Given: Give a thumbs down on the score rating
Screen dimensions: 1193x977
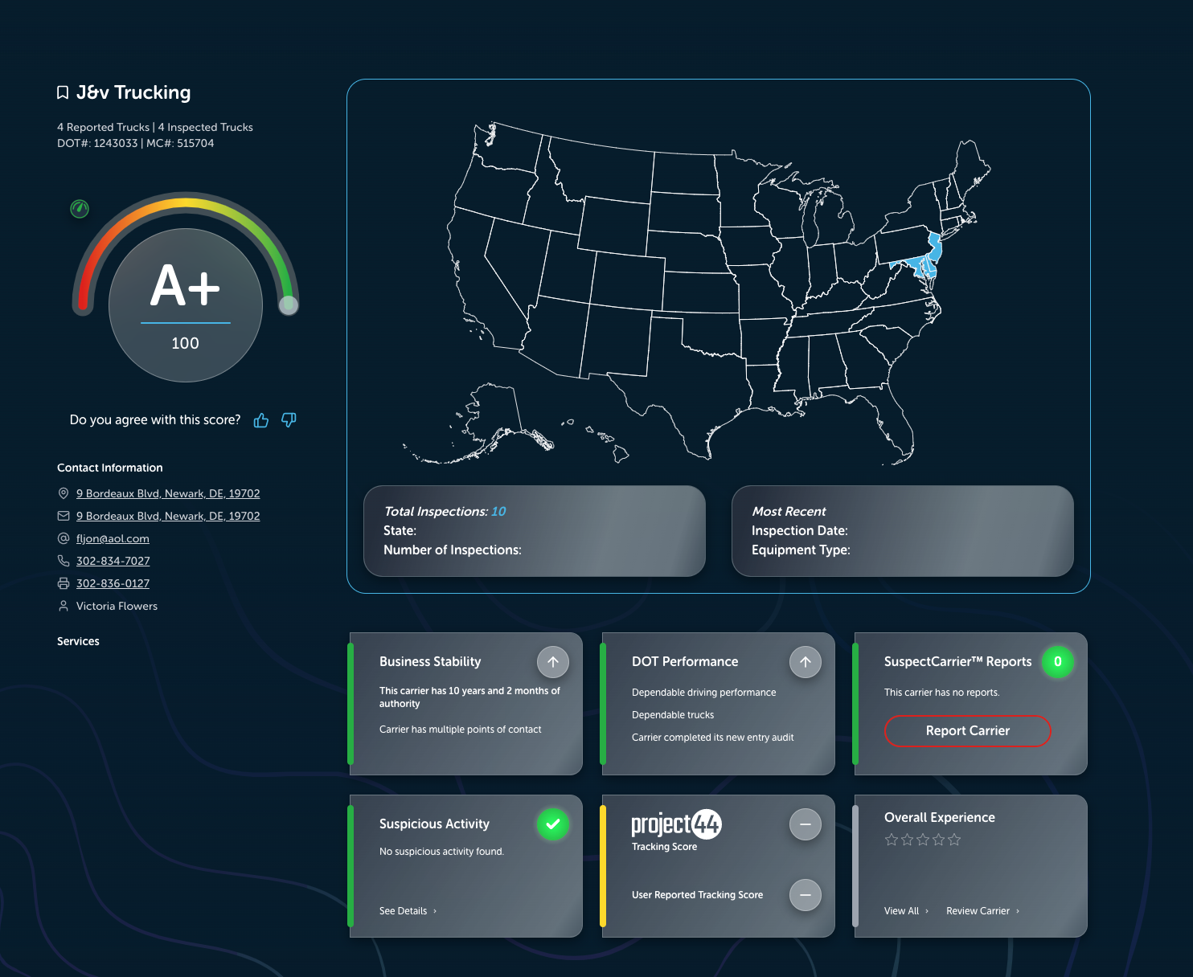Looking at the screenshot, I should 289,420.
